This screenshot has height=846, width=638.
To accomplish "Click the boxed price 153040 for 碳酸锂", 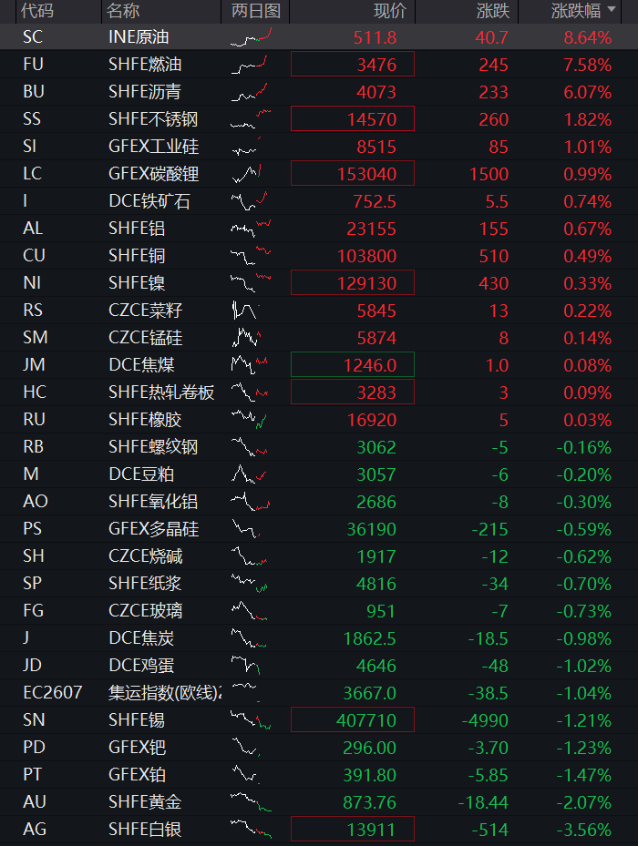I will point(353,174).
